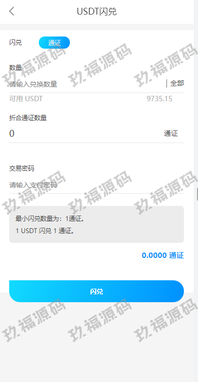Go back using the top-left arrow

tap(12, 11)
